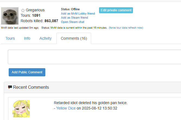The height and width of the screenshot is (120, 181).
Task: Click the golden pan comment text
Action: click(x=91, y=103)
